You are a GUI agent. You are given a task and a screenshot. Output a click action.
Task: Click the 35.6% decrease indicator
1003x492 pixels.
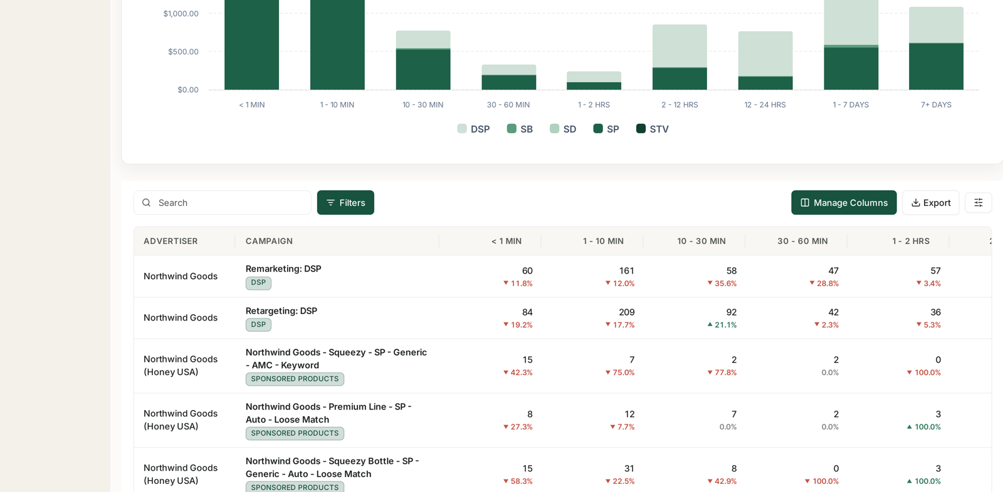pos(722,284)
